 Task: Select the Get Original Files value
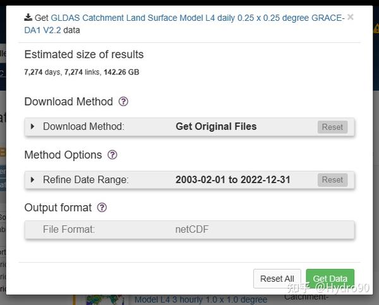216,126
